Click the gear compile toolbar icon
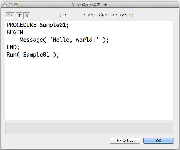 click(x=27, y=16)
